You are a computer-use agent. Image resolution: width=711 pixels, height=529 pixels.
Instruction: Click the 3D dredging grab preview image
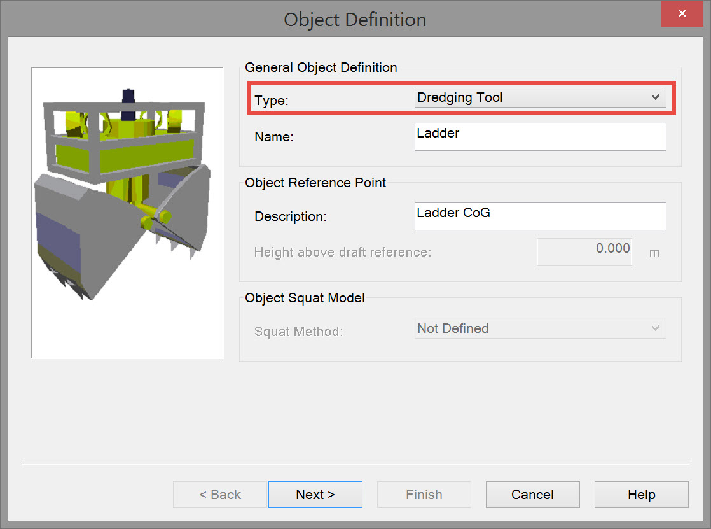tap(127, 213)
